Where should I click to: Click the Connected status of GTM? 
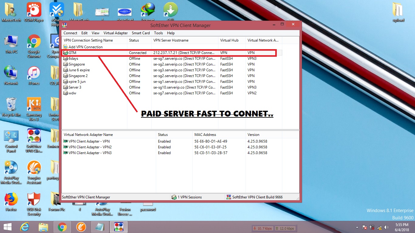pos(138,53)
